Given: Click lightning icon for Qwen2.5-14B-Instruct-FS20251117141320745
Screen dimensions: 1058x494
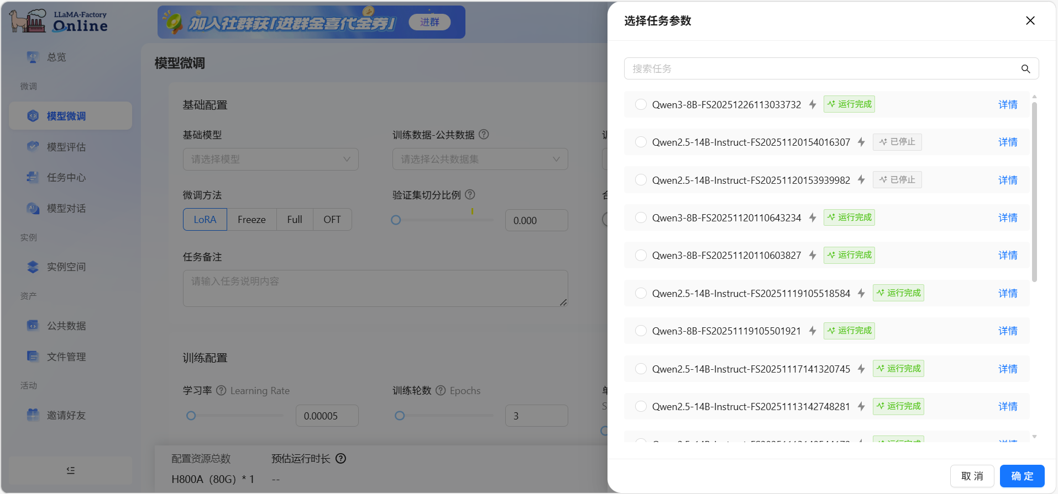Looking at the screenshot, I should [861, 369].
